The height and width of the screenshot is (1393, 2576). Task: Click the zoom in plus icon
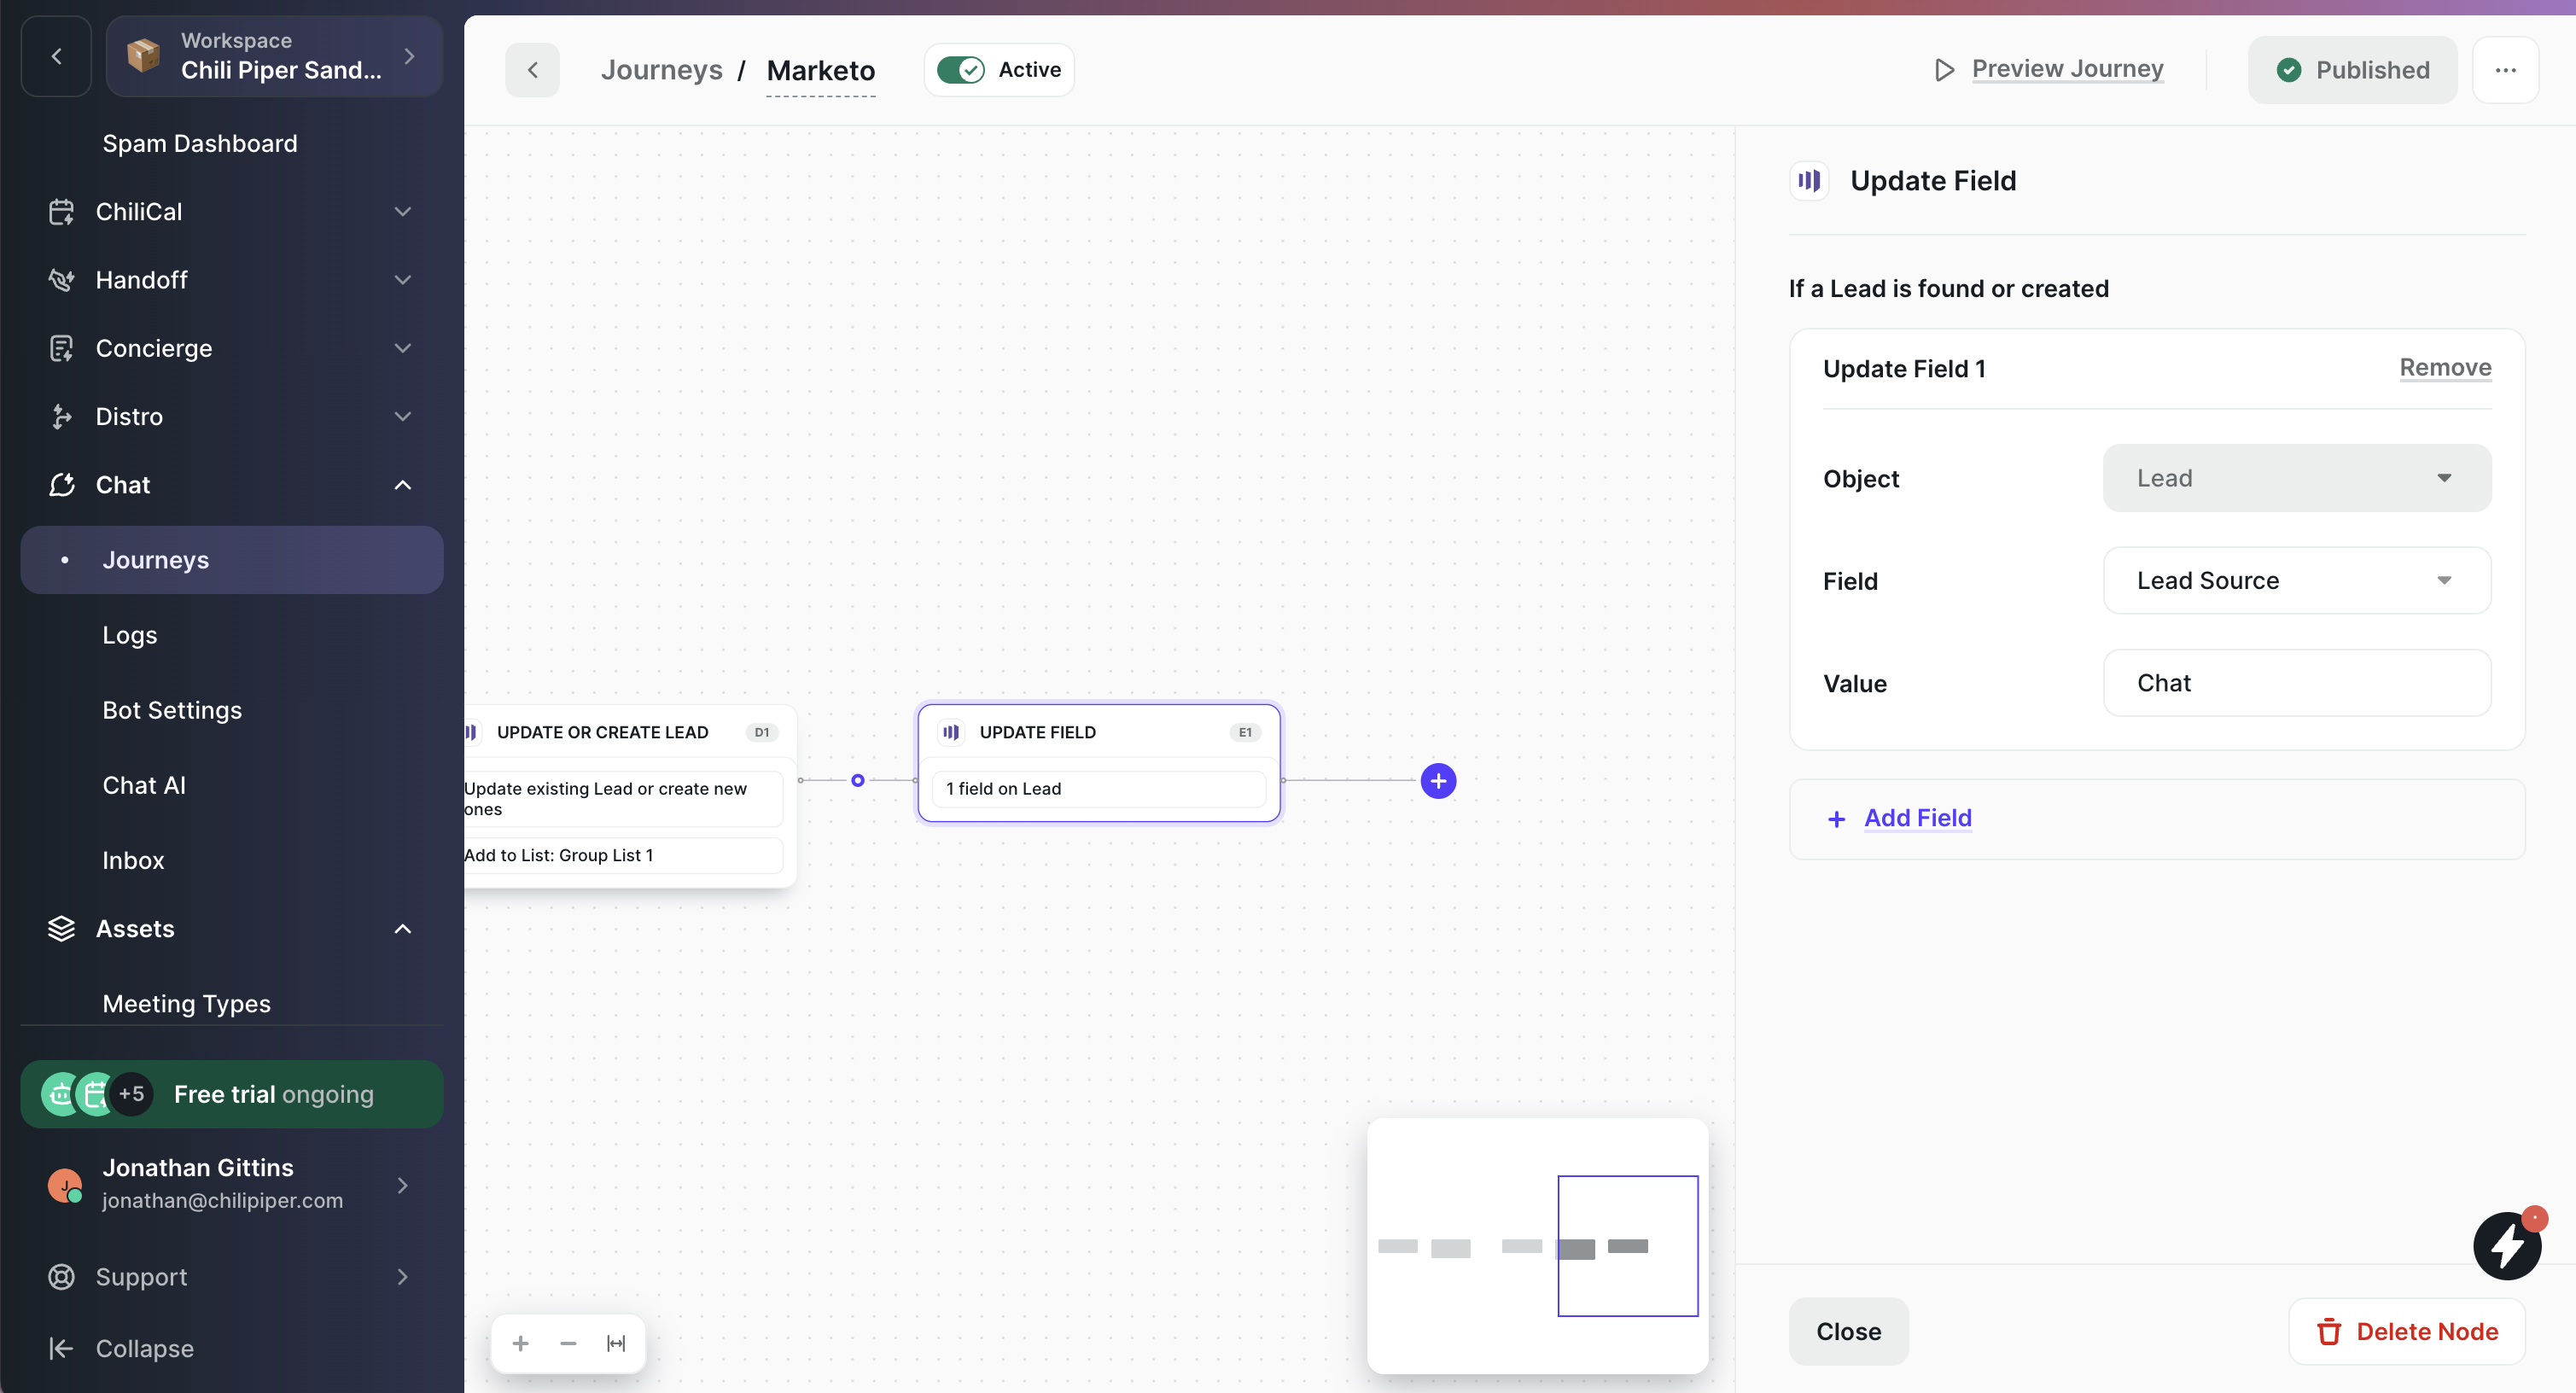click(x=520, y=1343)
